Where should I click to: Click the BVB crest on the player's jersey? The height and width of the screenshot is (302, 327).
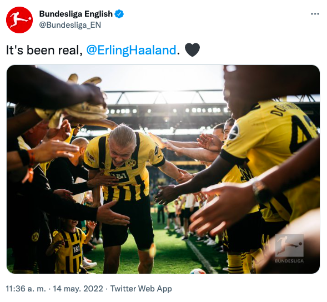[x=131, y=163]
